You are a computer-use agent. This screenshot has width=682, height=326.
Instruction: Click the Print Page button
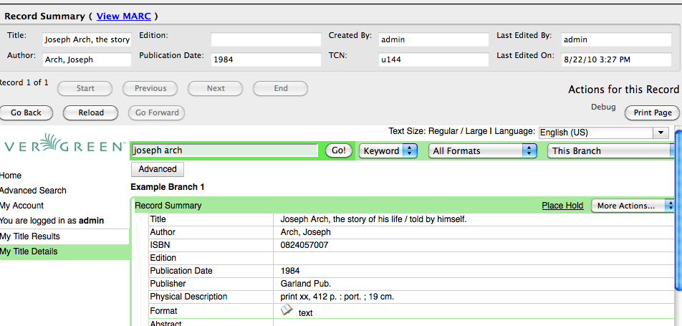click(x=652, y=112)
